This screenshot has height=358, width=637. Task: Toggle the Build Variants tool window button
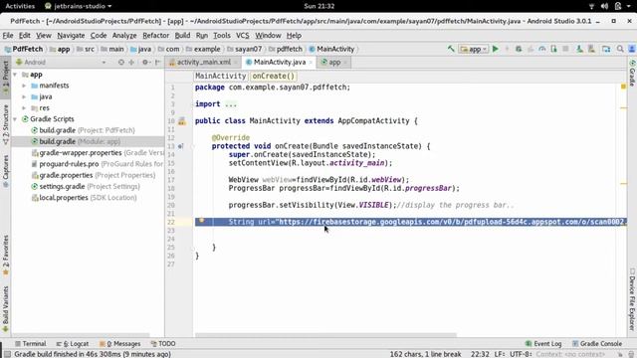(5, 309)
